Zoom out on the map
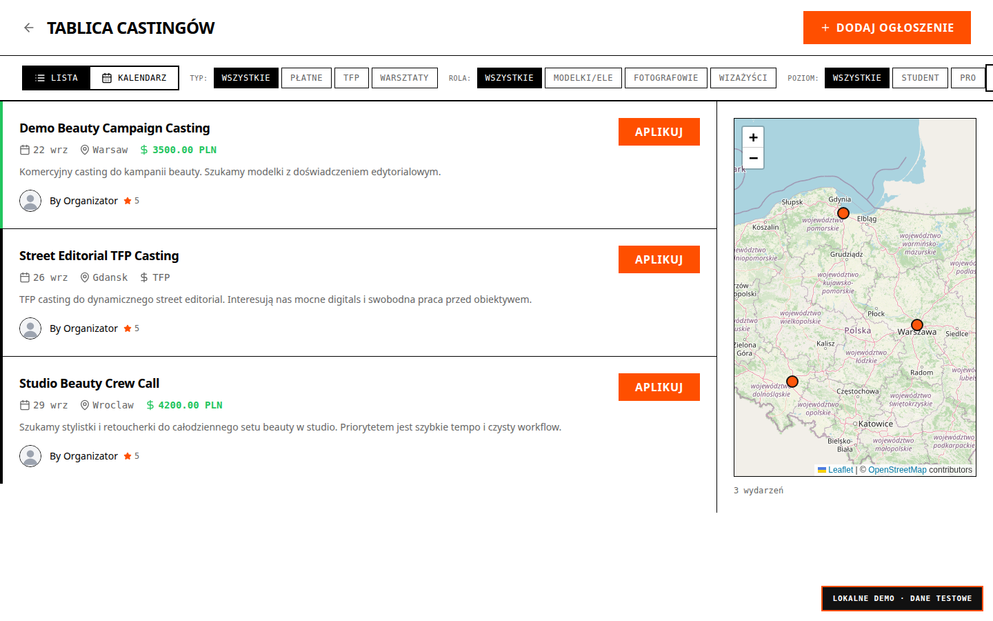Image resolution: width=993 pixels, height=621 pixels. (x=753, y=158)
